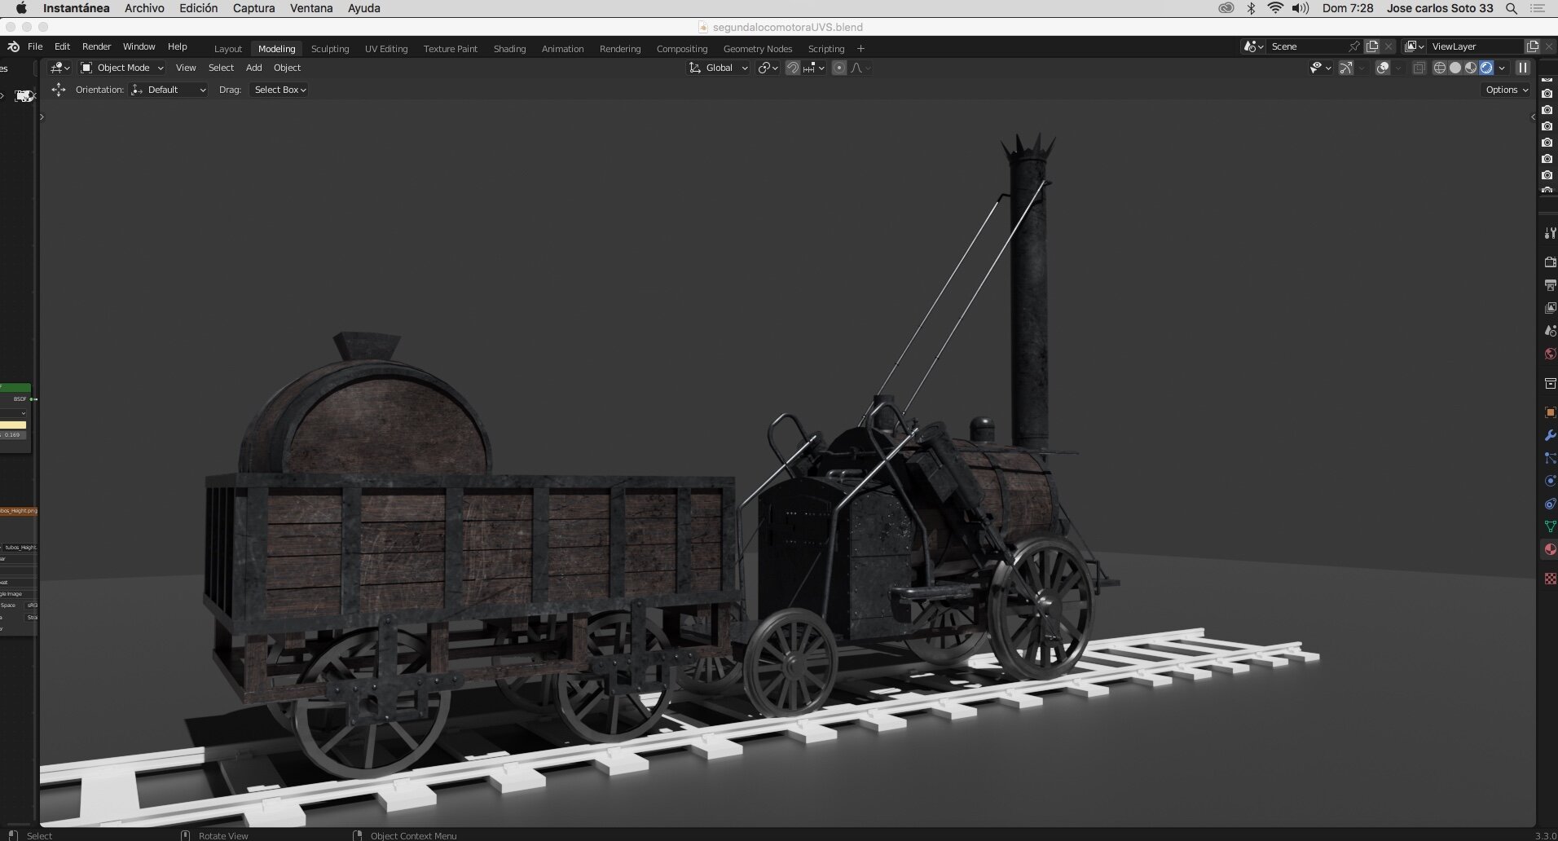Switch to material preview shading
Screen dimensions: 1558x841
1471,68
